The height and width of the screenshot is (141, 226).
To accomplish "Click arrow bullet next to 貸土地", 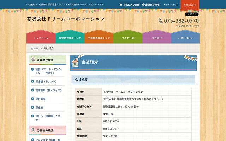I will pyautogui.click(x=32, y=107).
